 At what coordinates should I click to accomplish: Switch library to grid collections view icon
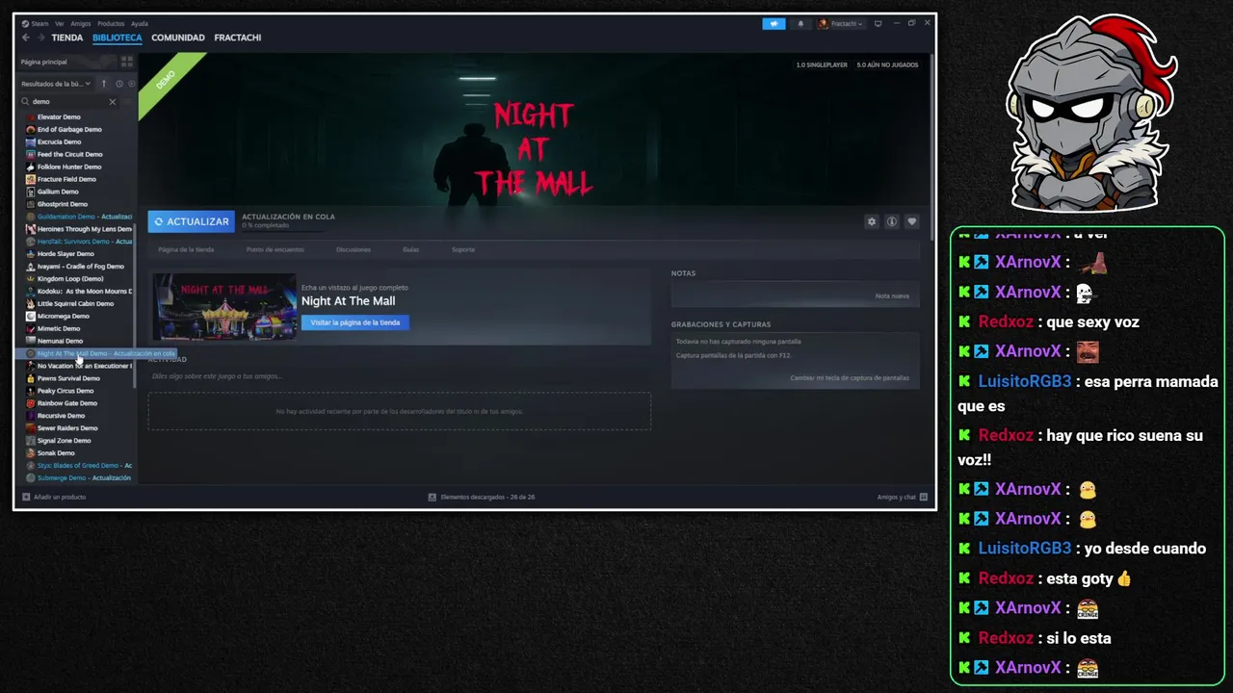[x=126, y=62]
